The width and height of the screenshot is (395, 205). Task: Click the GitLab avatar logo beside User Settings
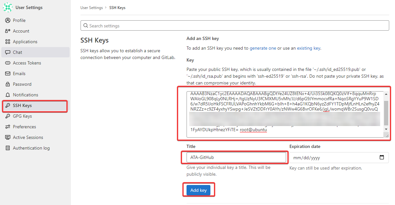click(x=8, y=7)
